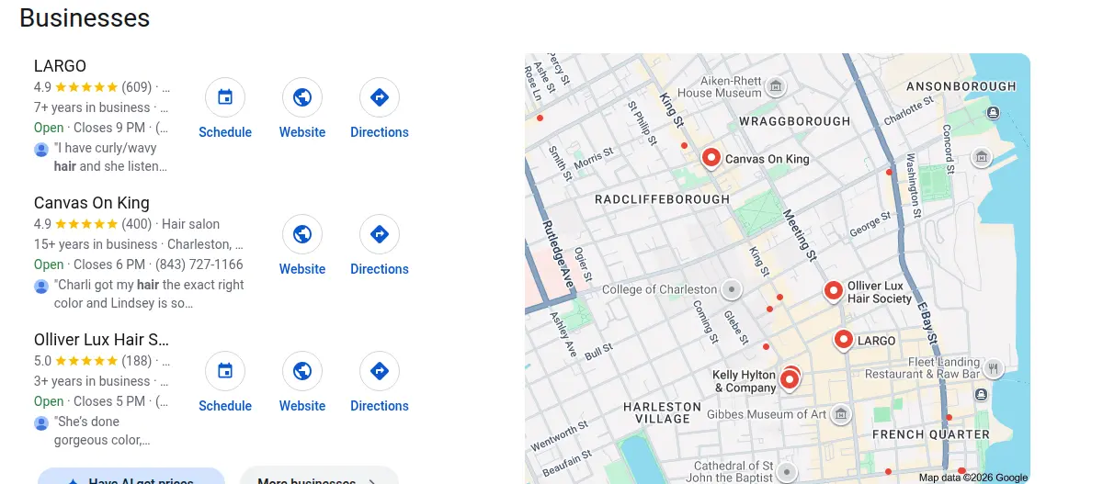
Task: Open the Olliver Lux Hair S... listing title
Action: pyautogui.click(x=102, y=340)
